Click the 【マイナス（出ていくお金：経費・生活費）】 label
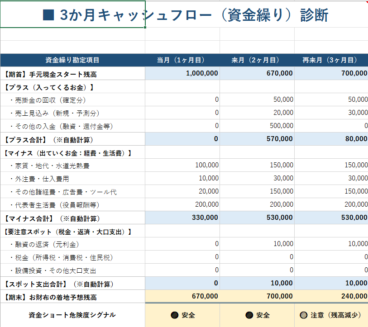368x327 pixels. pos(68,153)
